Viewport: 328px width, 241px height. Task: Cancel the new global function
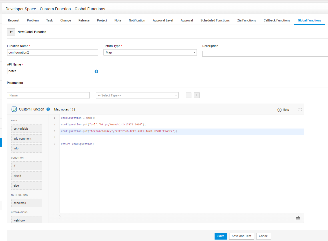(x=263, y=236)
